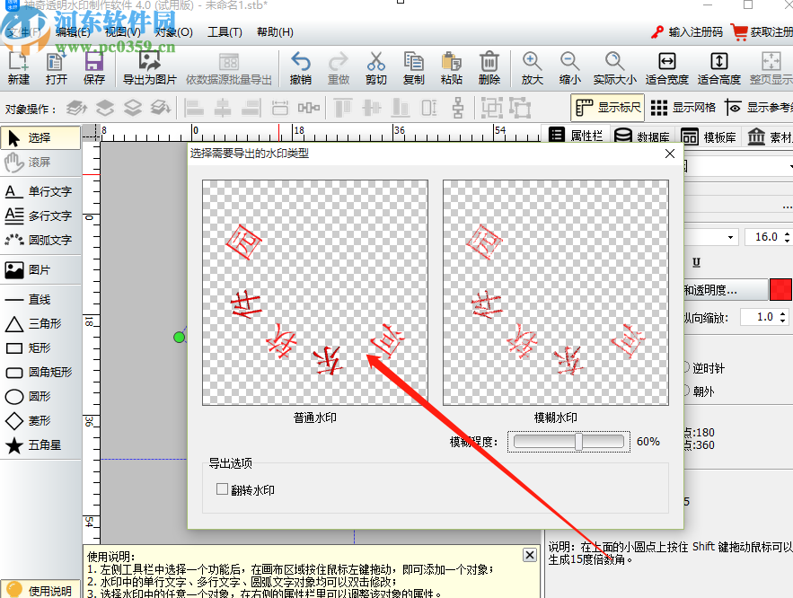Click Get Registration Code (获取注册码) cart link
Screen dimensions: 793x598
point(762,31)
